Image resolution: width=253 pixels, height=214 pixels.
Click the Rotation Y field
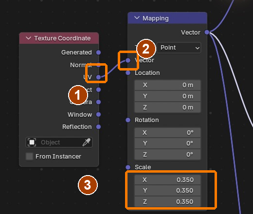(x=167, y=143)
